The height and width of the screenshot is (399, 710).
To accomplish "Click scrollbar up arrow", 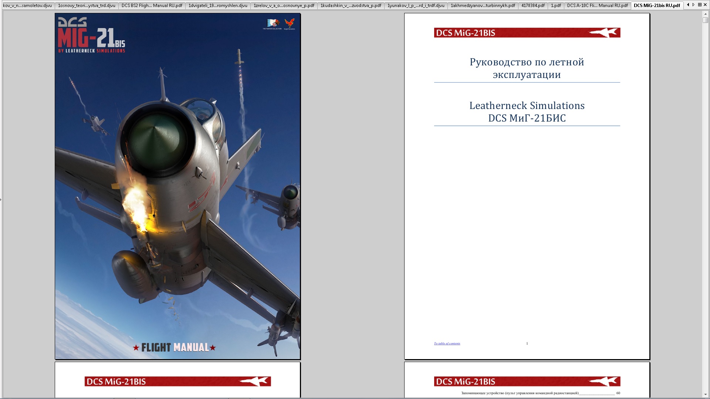I will coord(706,14).
